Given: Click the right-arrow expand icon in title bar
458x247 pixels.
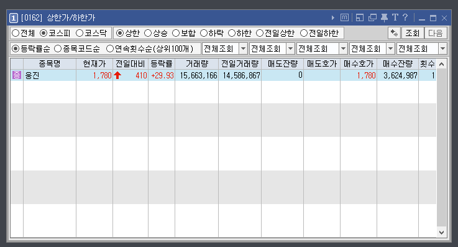Looking at the screenshot, I should point(333,18).
